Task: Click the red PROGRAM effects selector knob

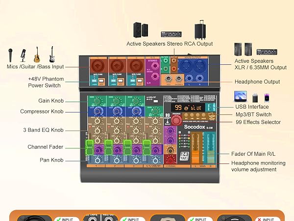Action: (176, 120)
